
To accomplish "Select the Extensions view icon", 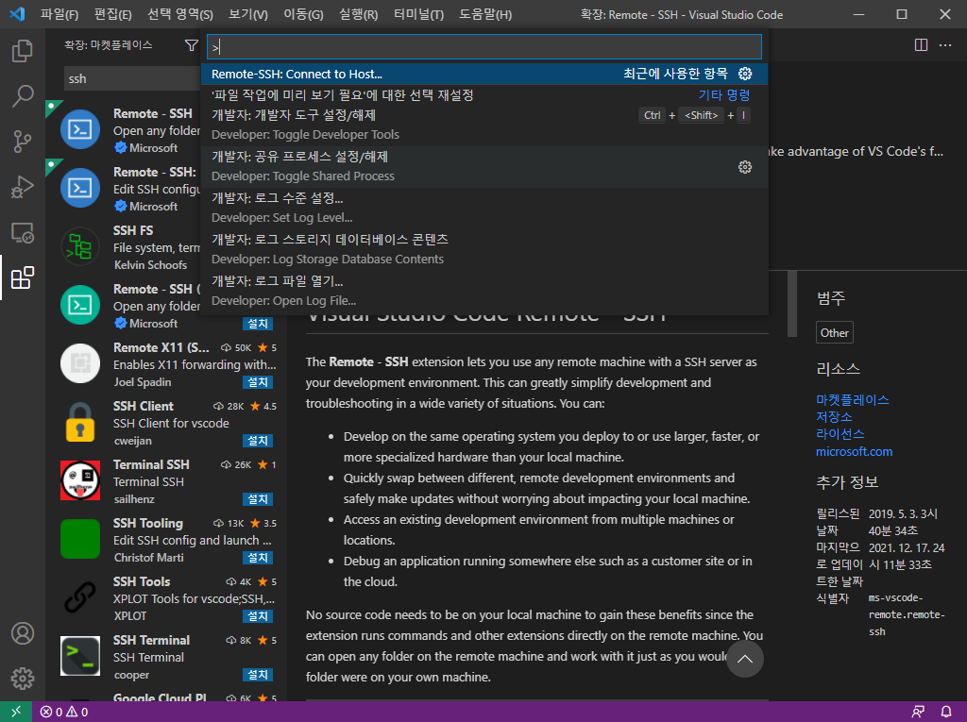I will click(x=23, y=278).
